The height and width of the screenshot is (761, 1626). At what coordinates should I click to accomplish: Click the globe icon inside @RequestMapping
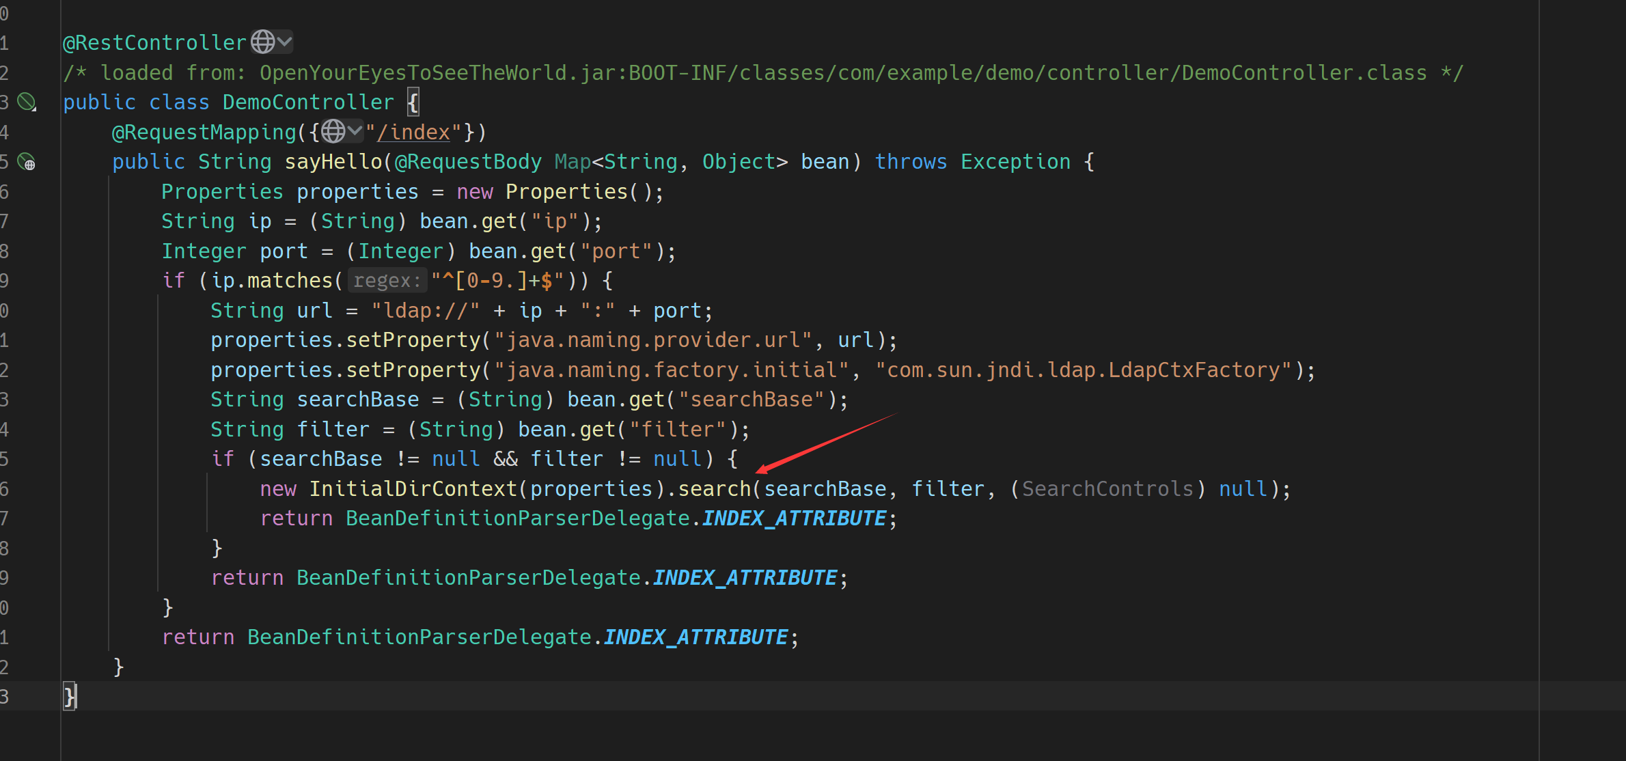point(333,131)
